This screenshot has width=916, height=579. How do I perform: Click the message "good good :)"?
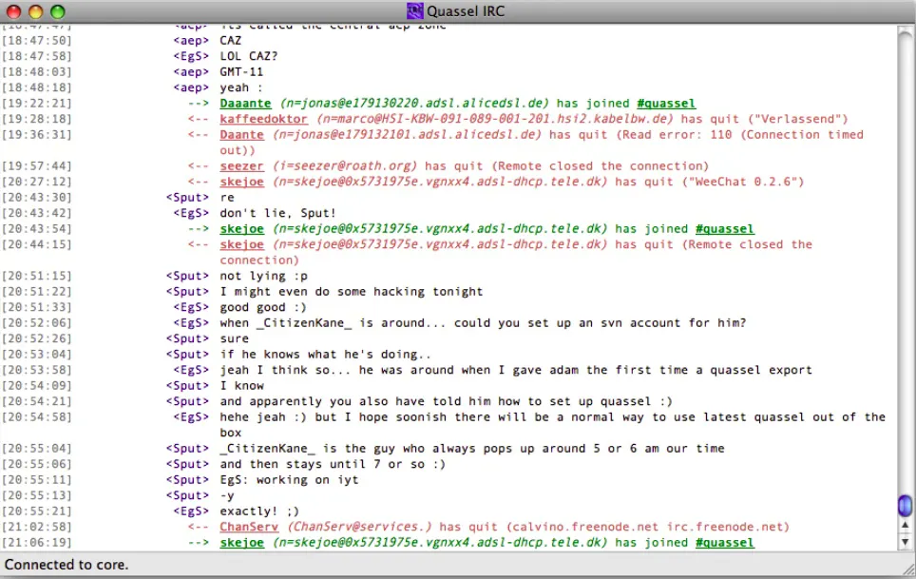click(x=263, y=307)
